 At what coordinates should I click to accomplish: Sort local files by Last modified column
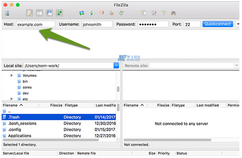[105, 105]
